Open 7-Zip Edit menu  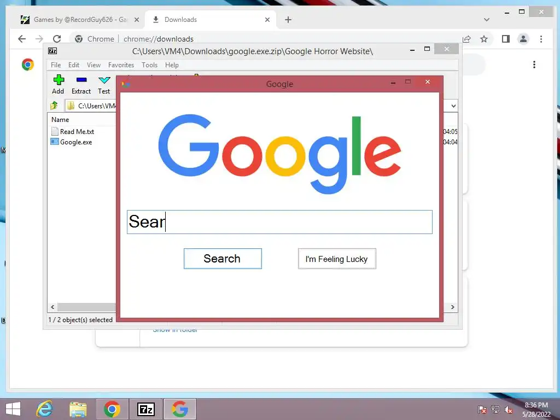coord(74,65)
